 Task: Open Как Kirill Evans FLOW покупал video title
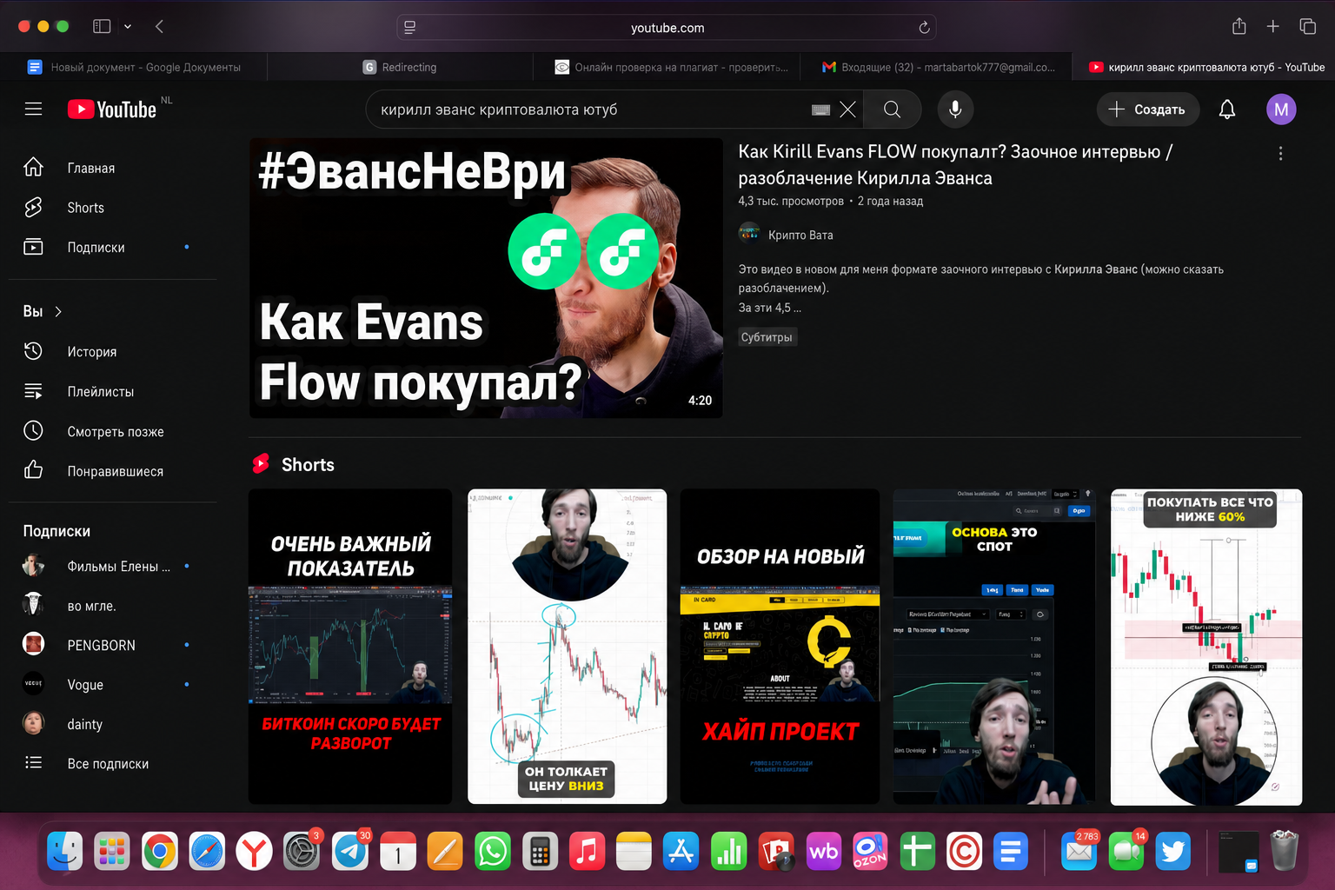pos(955,164)
